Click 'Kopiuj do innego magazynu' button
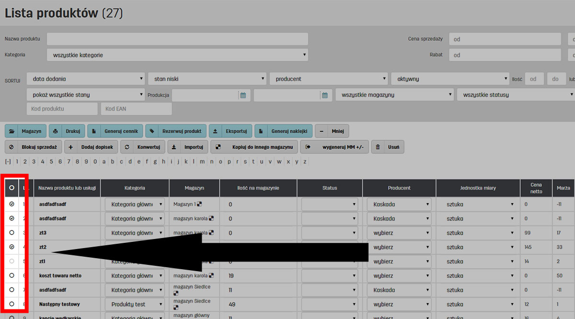 pos(254,147)
